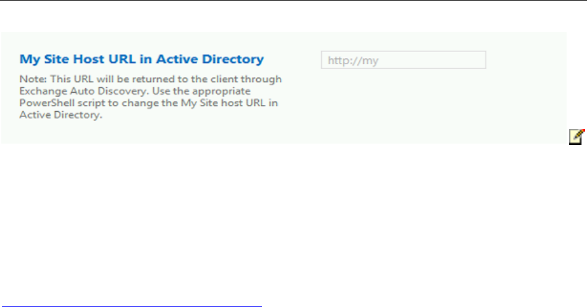The height and width of the screenshot is (307, 587).
Task: Open the blue underlined link at bottom
Action: tap(131, 306)
